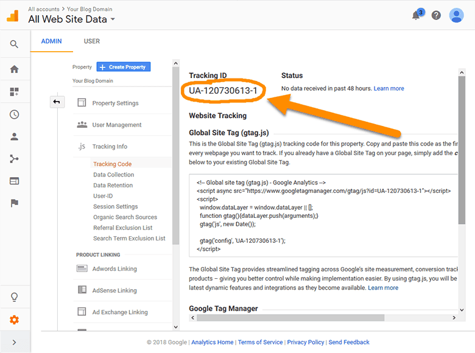Image resolution: width=475 pixels, height=353 pixels.
Task: Click the horizontal scrollbar thumb
Action: (290, 318)
